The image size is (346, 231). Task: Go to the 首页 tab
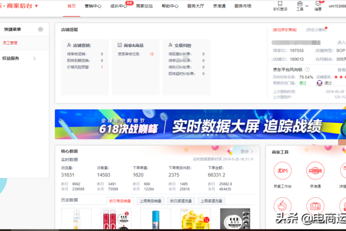pos(72,6)
